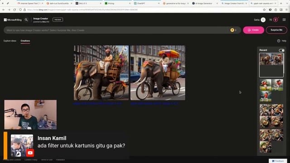The height and width of the screenshot is (163, 290).
Task: Close the ChatGPT browser tab
Action: (159, 3)
